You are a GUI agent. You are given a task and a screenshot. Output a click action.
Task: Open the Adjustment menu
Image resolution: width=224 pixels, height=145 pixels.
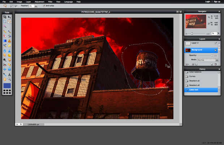click(x=39, y=2)
